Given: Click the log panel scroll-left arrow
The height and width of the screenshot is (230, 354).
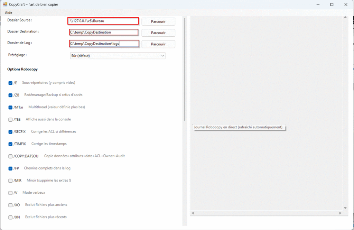Looking at the screenshot, I should (193, 213).
